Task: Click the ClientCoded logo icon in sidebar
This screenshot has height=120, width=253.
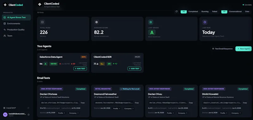Action: click(x=5, y=5)
